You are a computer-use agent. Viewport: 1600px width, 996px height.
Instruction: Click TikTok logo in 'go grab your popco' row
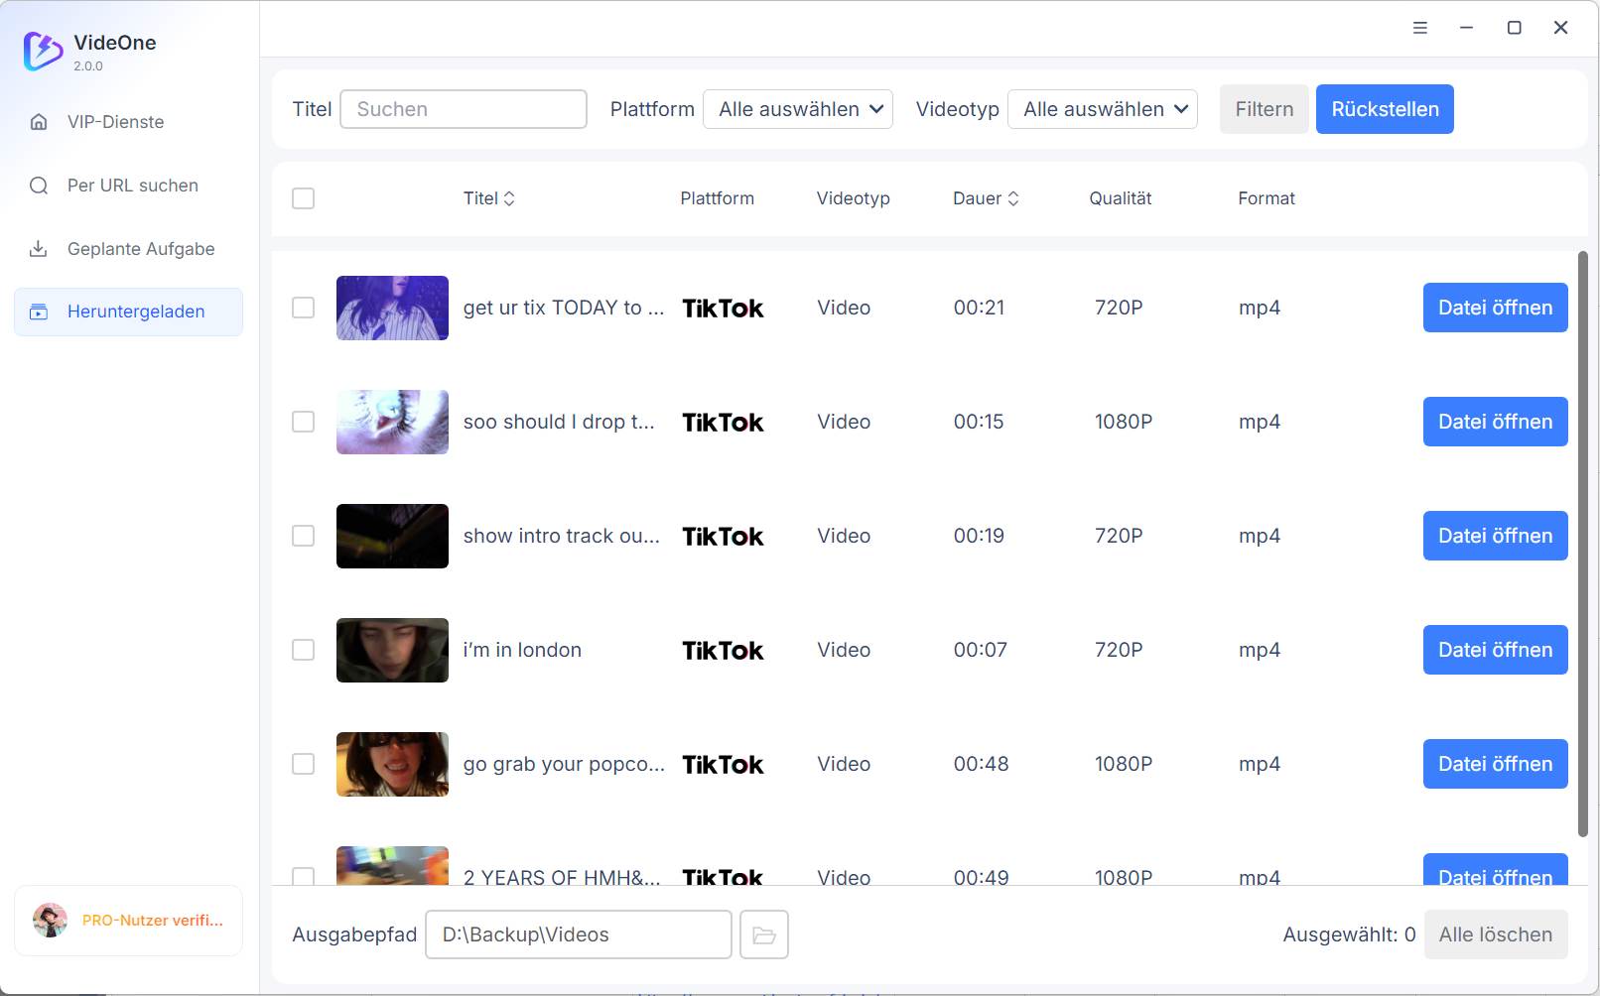coord(723,765)
